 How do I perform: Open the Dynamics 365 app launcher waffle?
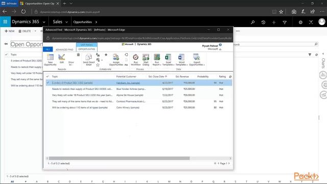5,21
